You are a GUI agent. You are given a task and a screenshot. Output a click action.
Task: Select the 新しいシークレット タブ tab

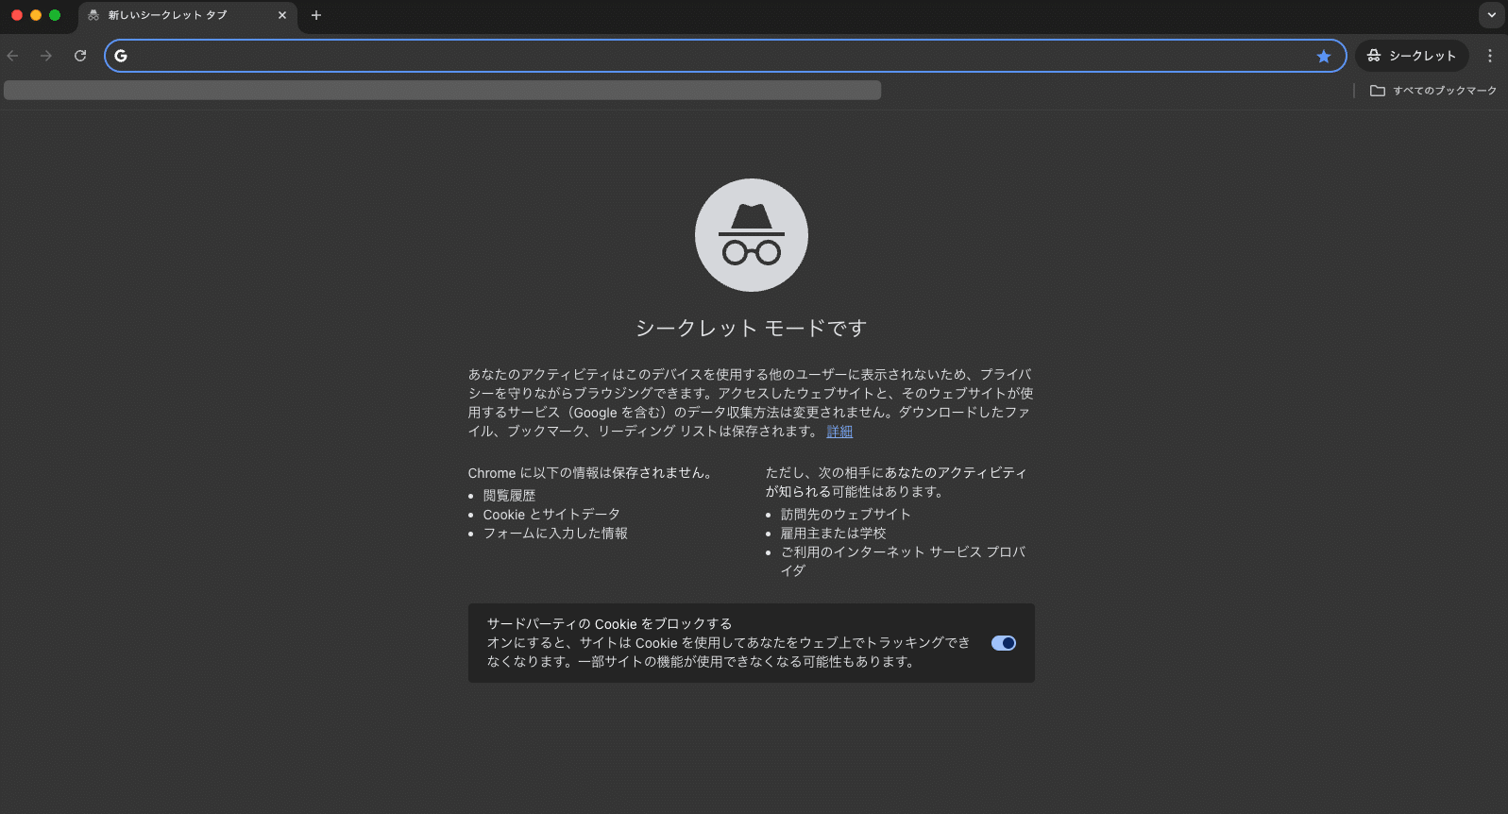[187, 16]
